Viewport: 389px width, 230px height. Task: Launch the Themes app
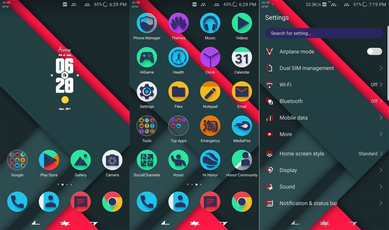point(179,23)
